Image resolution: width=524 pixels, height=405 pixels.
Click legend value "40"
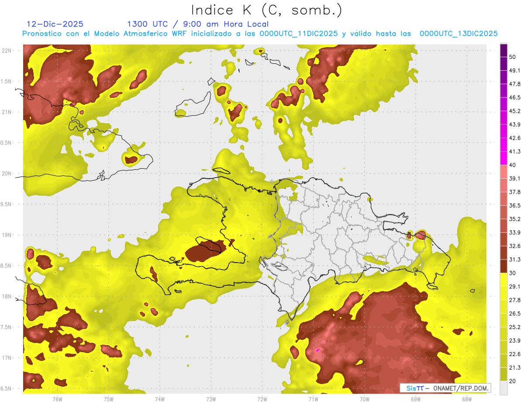[513, 165]
